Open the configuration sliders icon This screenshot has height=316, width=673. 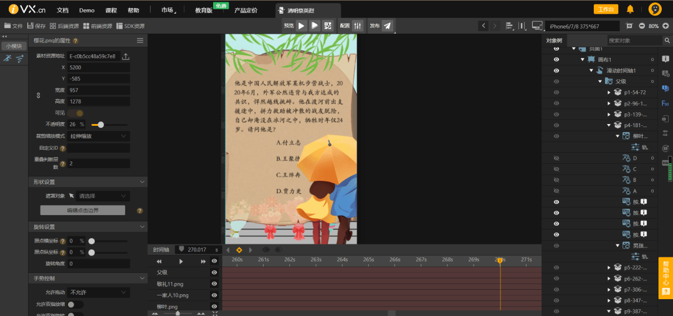(x=358, y=26)
